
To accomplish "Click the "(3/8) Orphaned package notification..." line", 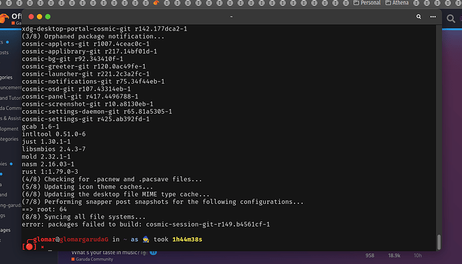I will click(x=93, y=37).
